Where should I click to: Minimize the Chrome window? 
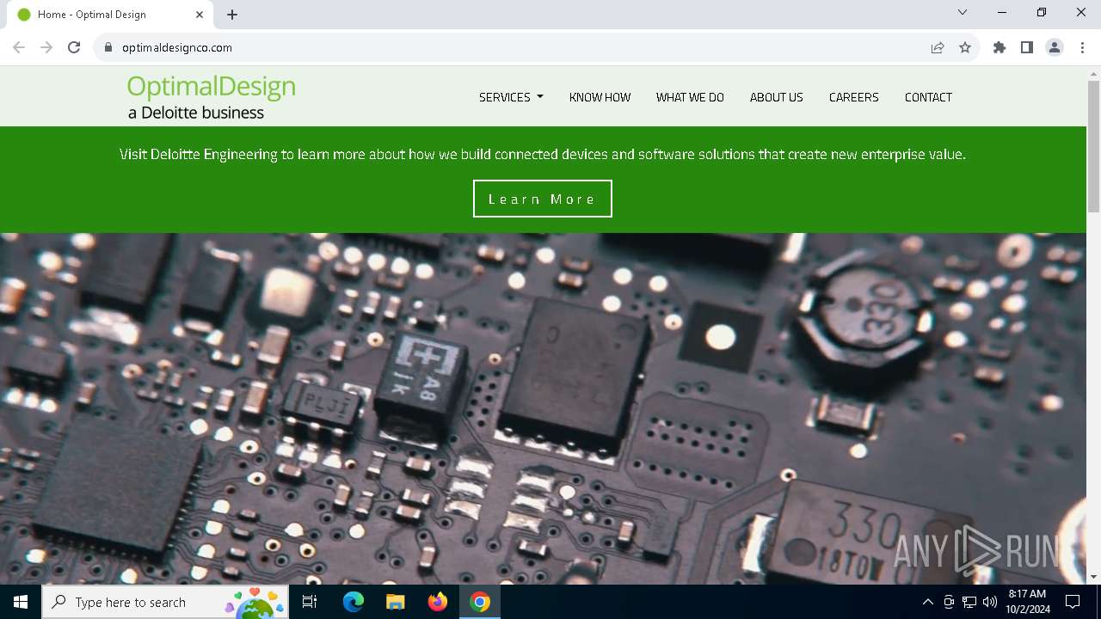click(1002, 12)
